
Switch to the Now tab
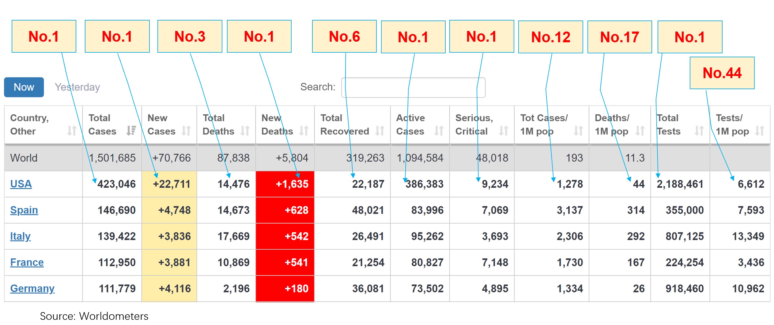[24, 87]
